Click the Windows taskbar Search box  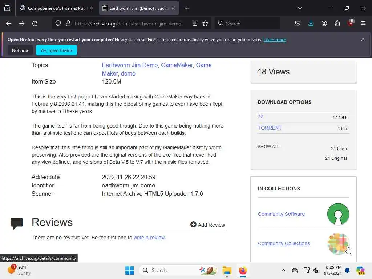[x=178, y=270]
